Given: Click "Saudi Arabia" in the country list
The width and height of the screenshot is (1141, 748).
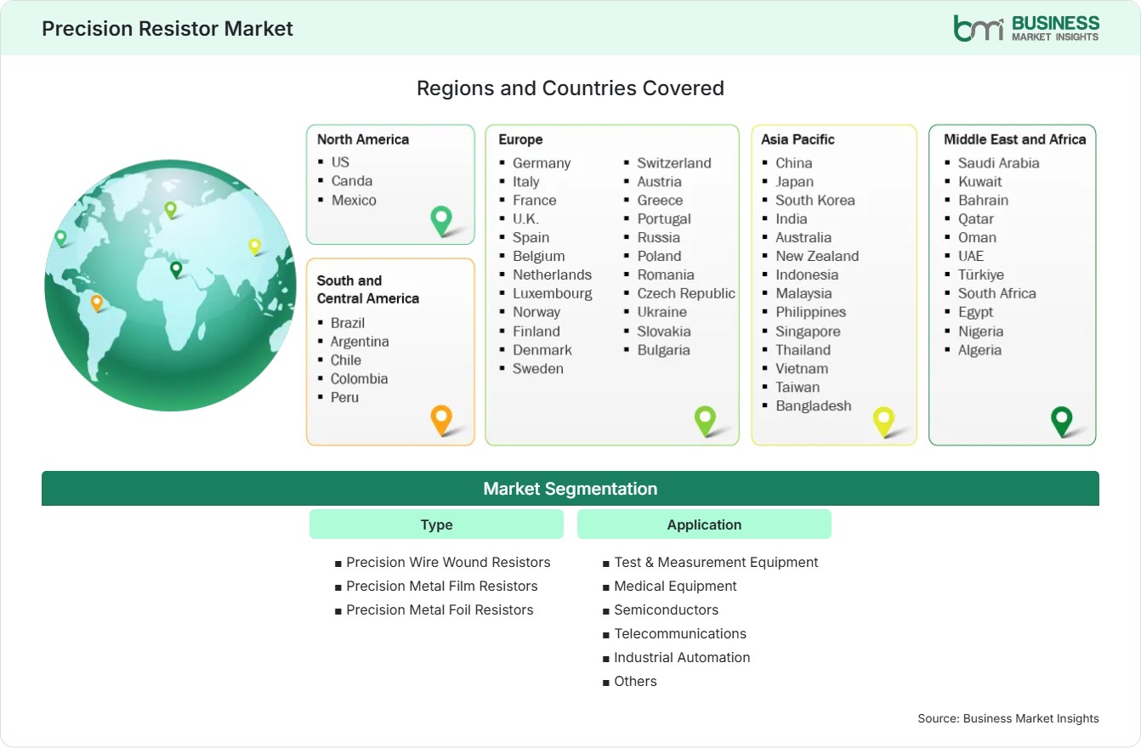Looking at the screenshot, I should pos(999,162).
